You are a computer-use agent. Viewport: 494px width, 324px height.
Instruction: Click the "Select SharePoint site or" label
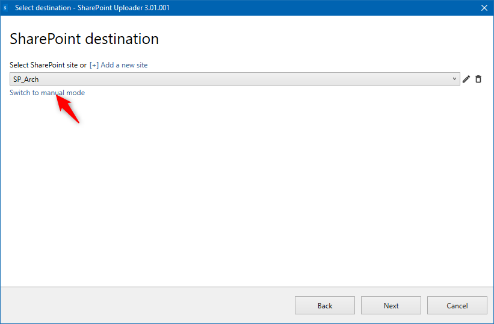(48, 65)
